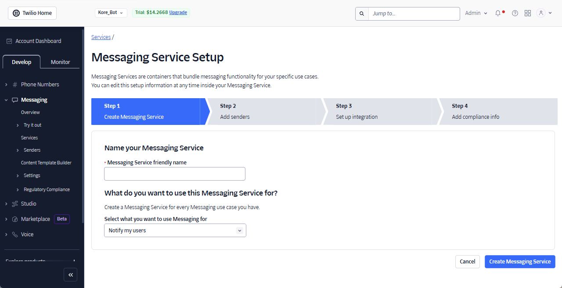Go to Step 2 Add senders
Viewport: 562px width, 288px height.
click(x=261, y=112)
